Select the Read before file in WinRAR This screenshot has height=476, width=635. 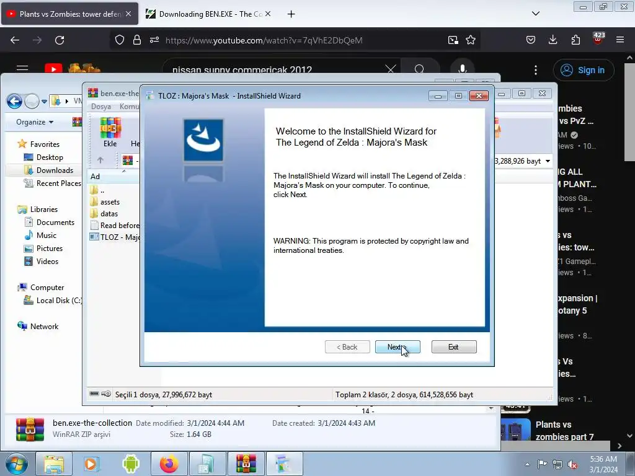click(x=115, y=225)
